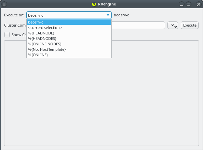The height and width of the screenshot is (150, 203).
Task: Open the command history dropdown next to Execute
Action: [x=173, y=25]
